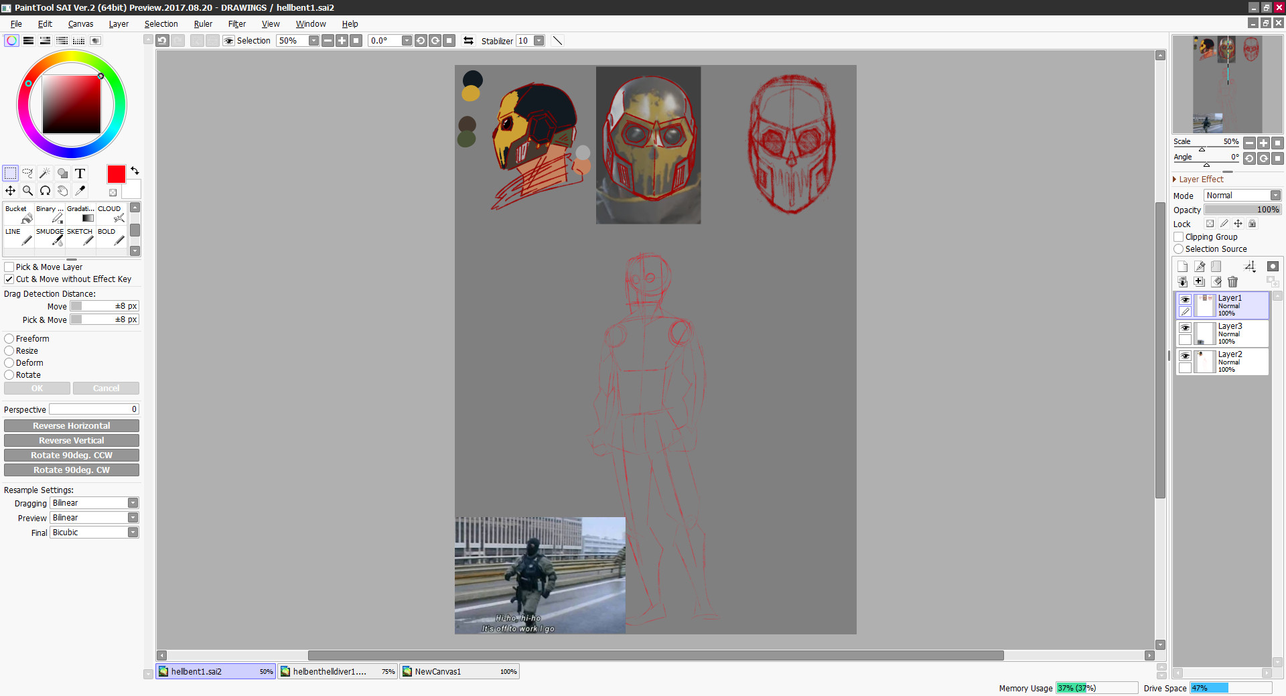Select the Eyedropper color picker tool

80,191
